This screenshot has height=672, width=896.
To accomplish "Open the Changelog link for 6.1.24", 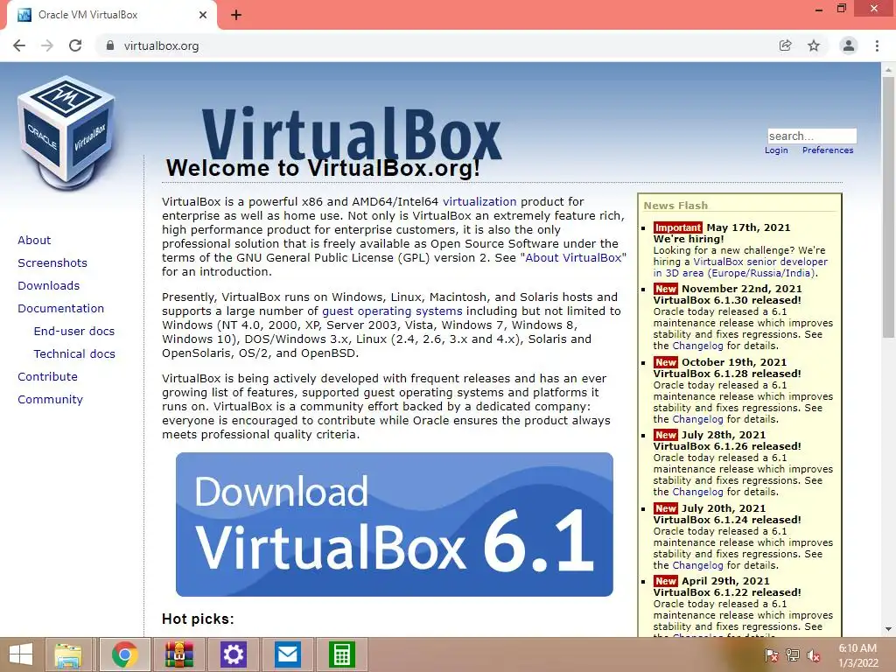I will pos(697,565).
